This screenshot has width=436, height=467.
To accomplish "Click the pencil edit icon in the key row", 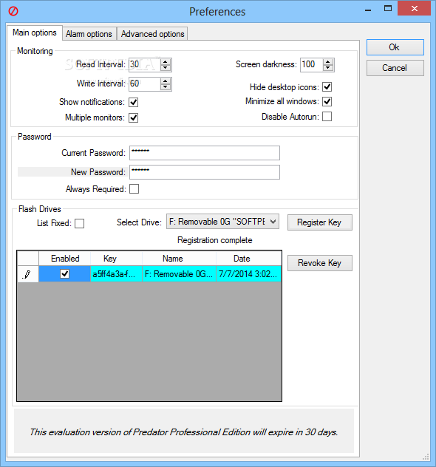I will pyautogui.click(x=27, y=274).
